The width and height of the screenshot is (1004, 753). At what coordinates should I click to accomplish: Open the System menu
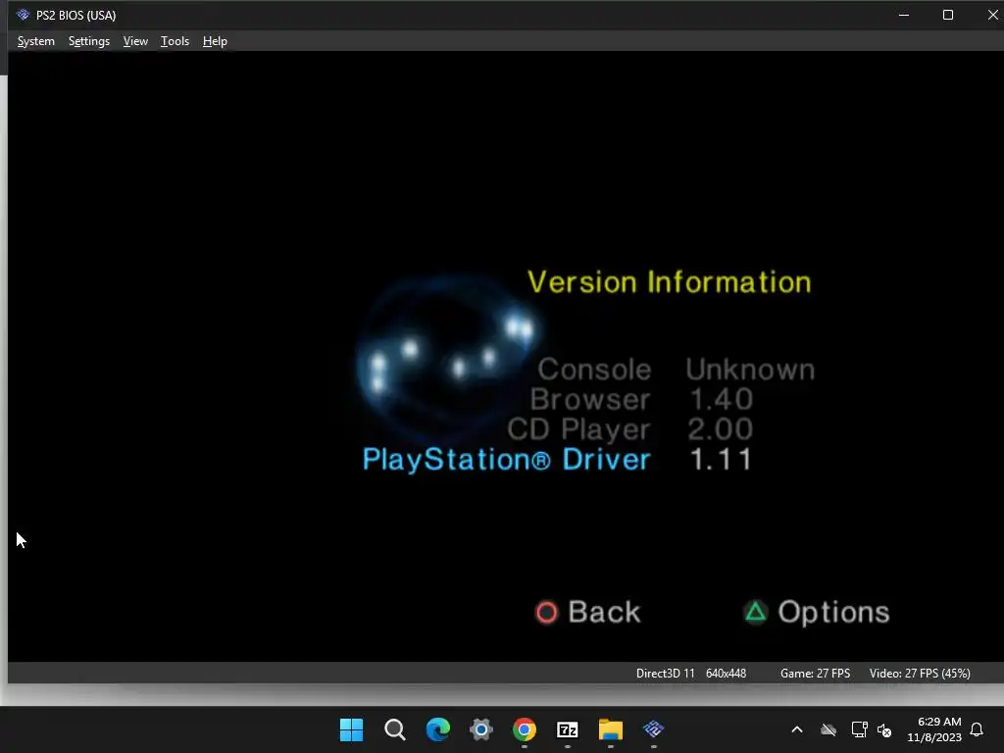coord(36,41)
